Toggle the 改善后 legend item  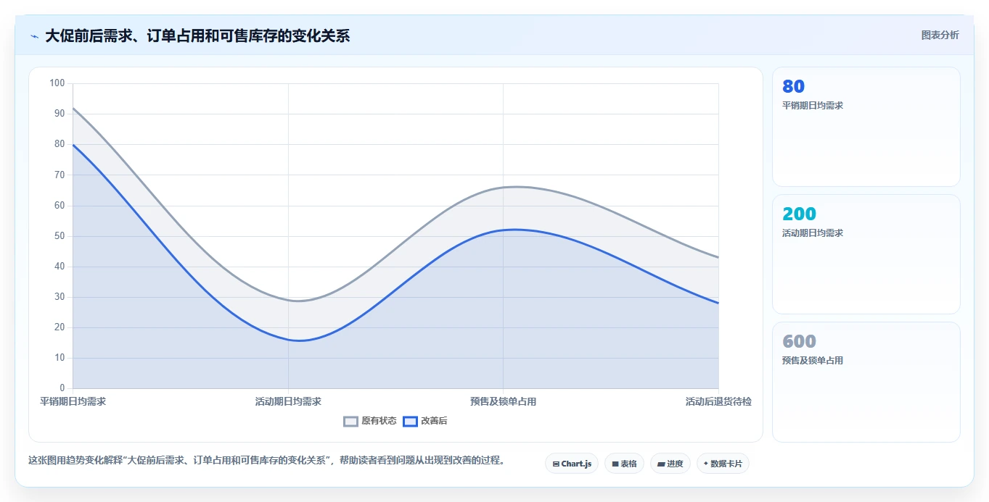coord(425,421)
